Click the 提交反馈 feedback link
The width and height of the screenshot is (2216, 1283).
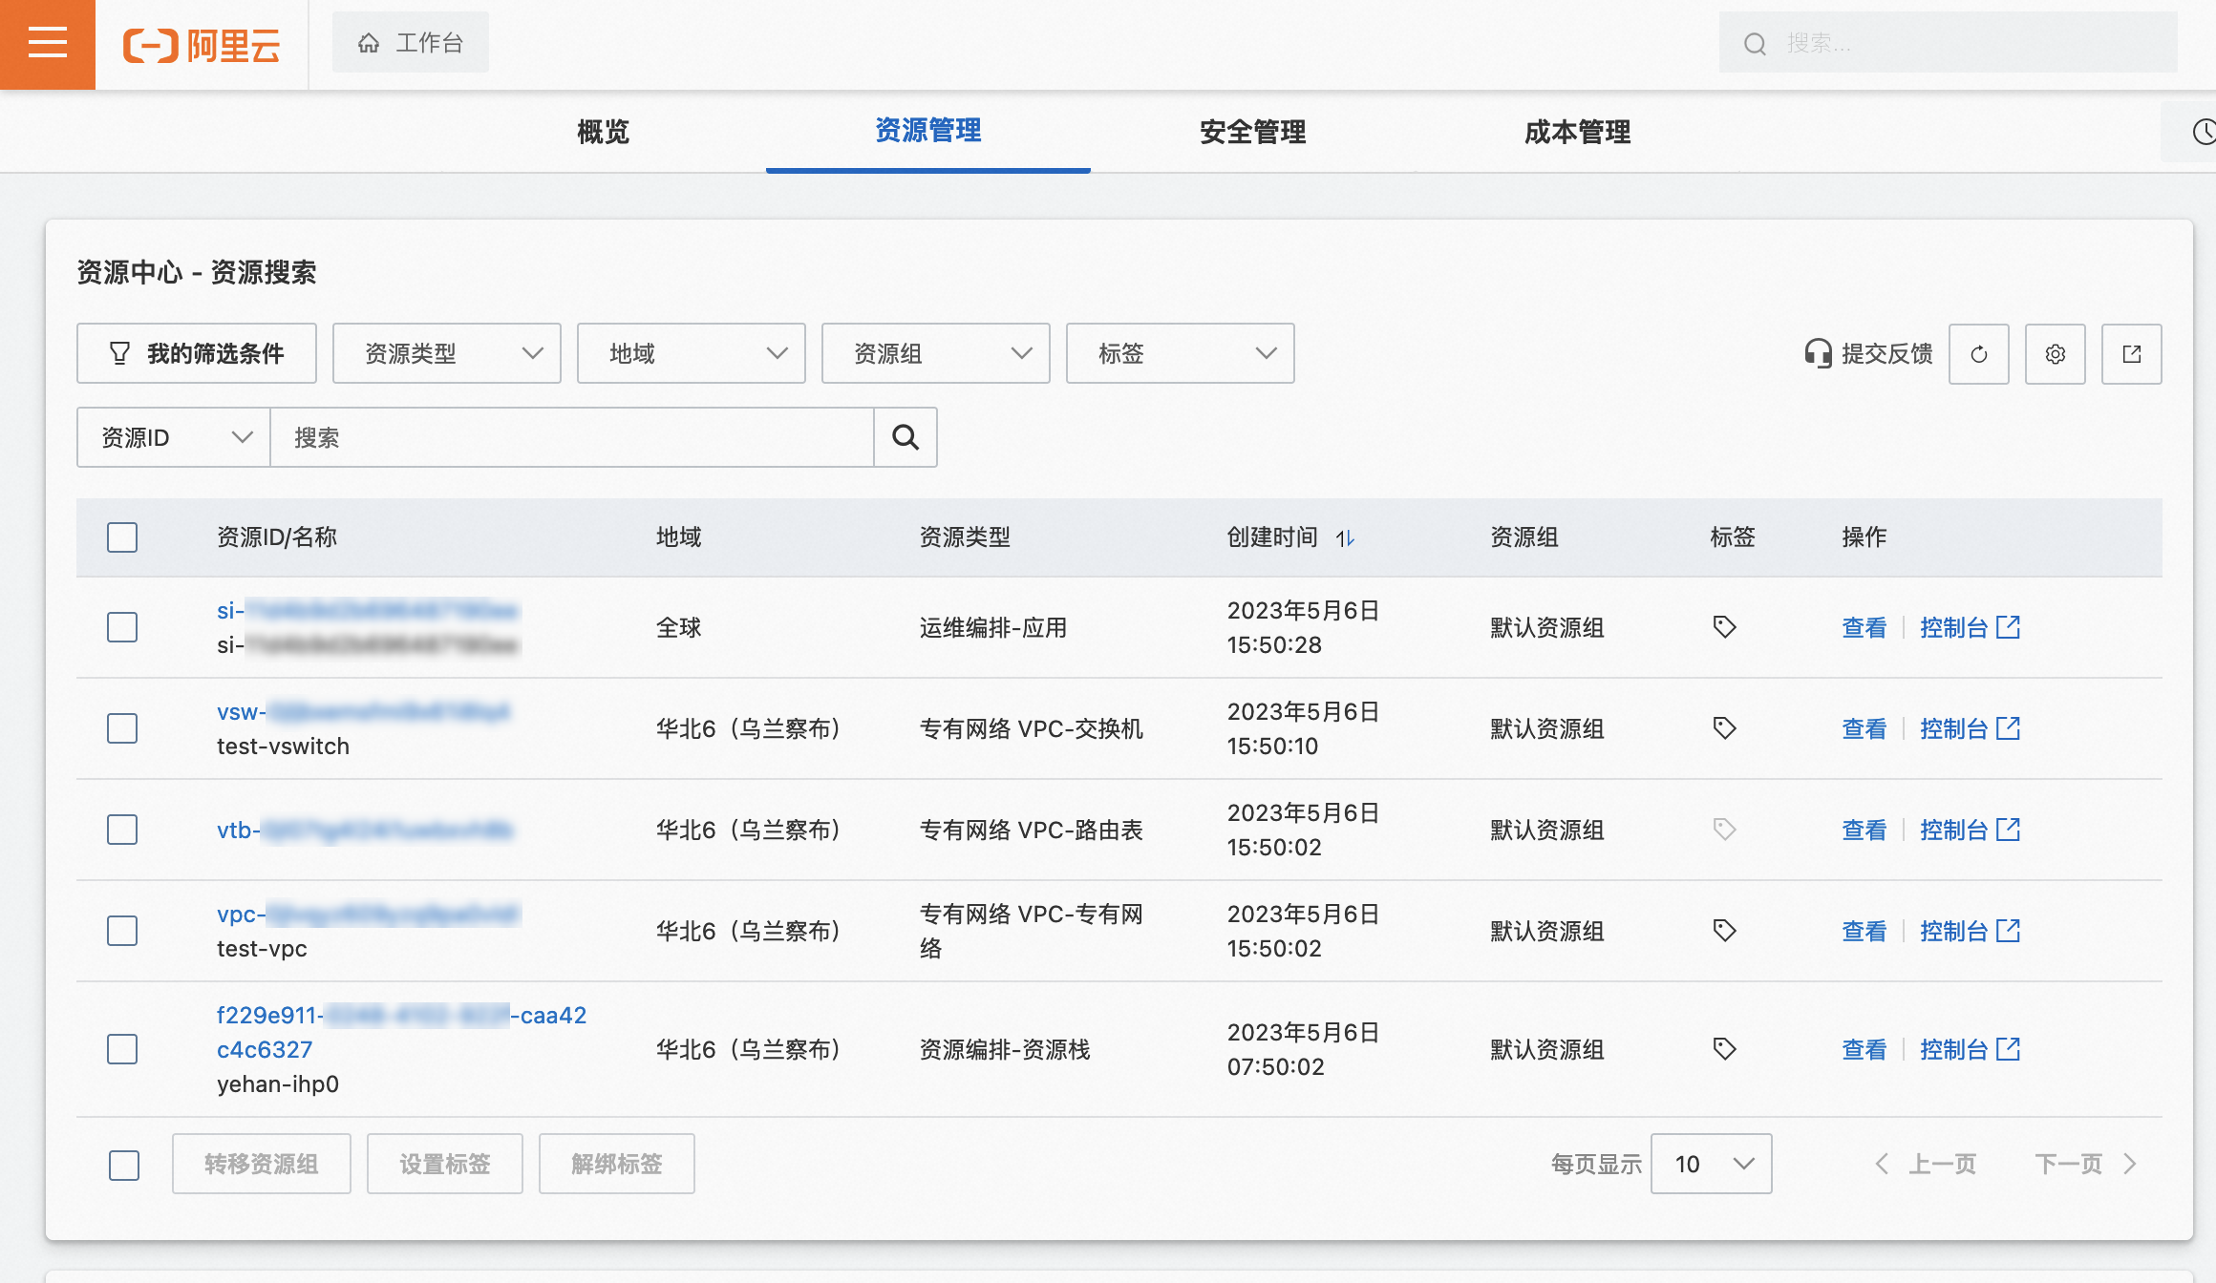(1886, 354)
